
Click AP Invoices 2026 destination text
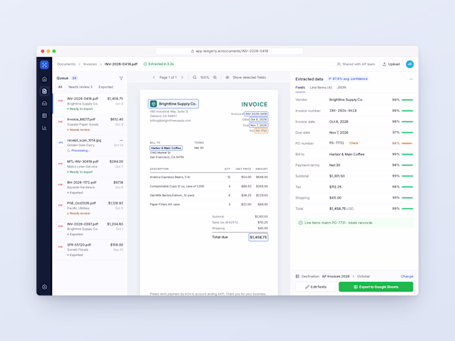(336, 276)
